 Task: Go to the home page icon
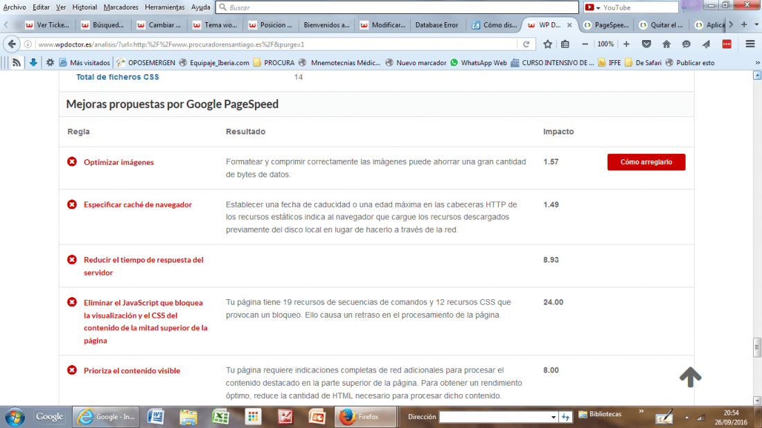[666, 44]
